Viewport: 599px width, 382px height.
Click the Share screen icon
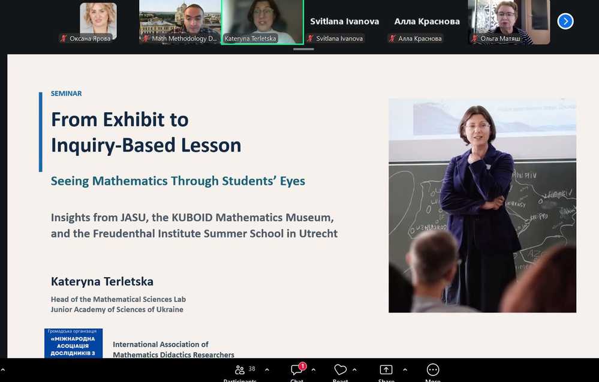386,370
